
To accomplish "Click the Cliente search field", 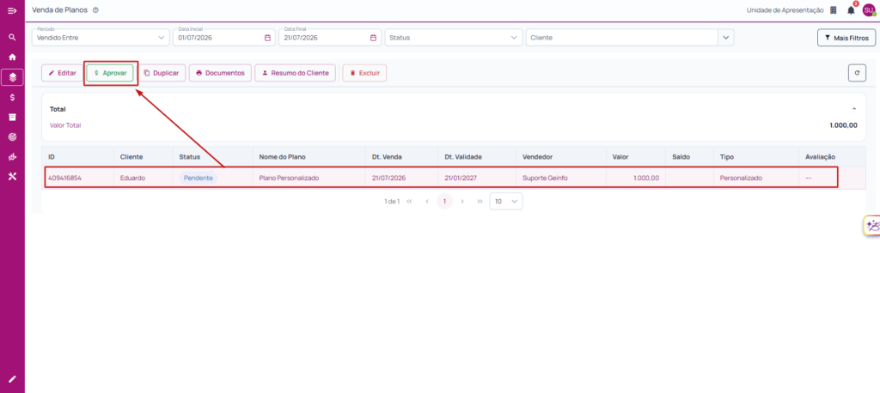I will [x=622, y=38].
